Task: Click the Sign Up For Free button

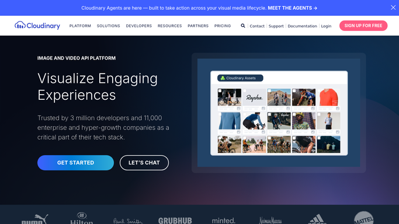Action: tap(363, 26)
